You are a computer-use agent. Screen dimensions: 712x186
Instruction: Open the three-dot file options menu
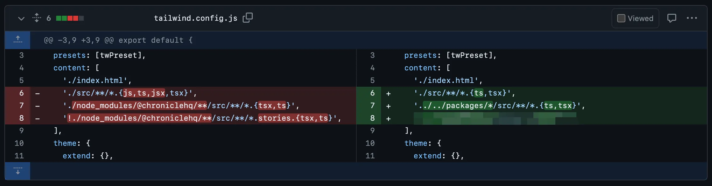point(692,18)
